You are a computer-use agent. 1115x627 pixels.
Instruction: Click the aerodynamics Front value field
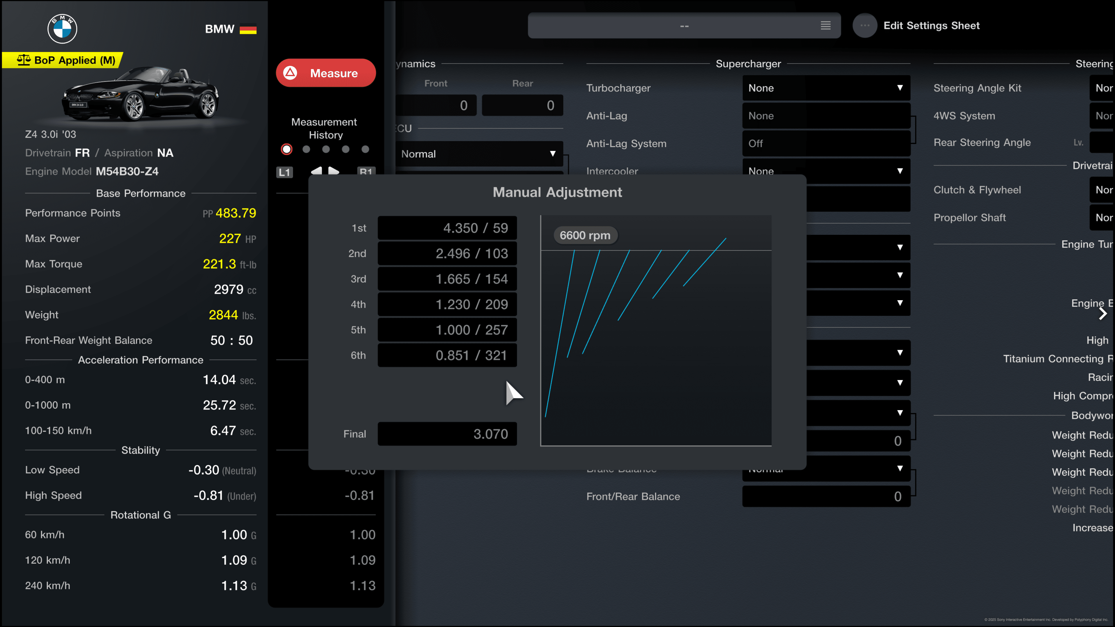tap(436, 105)
